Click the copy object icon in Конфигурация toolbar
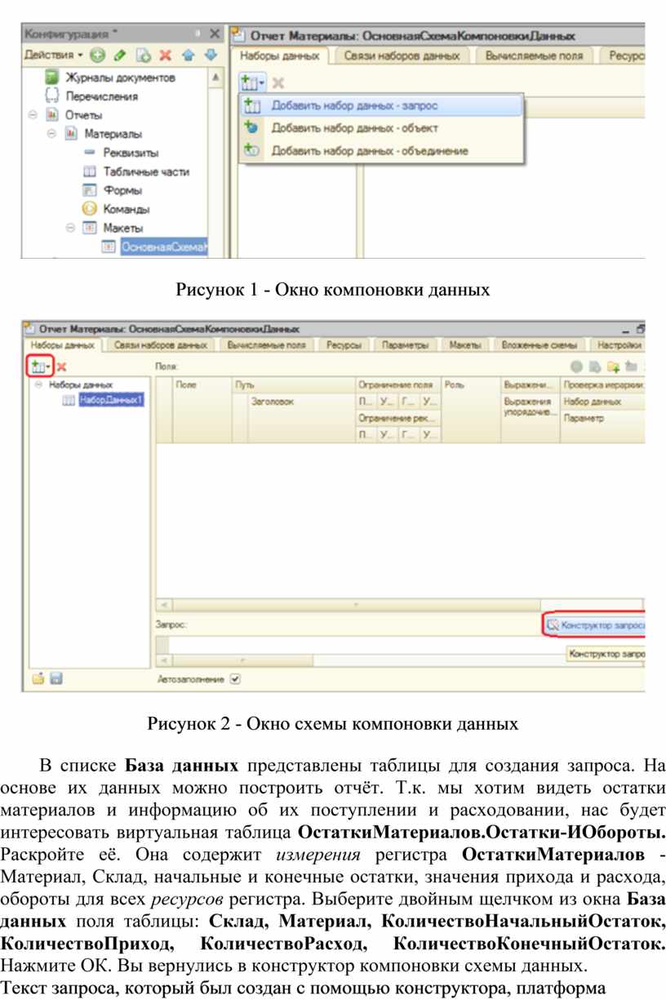This screenshot has width=666, height=1000. tap(144, 56)
